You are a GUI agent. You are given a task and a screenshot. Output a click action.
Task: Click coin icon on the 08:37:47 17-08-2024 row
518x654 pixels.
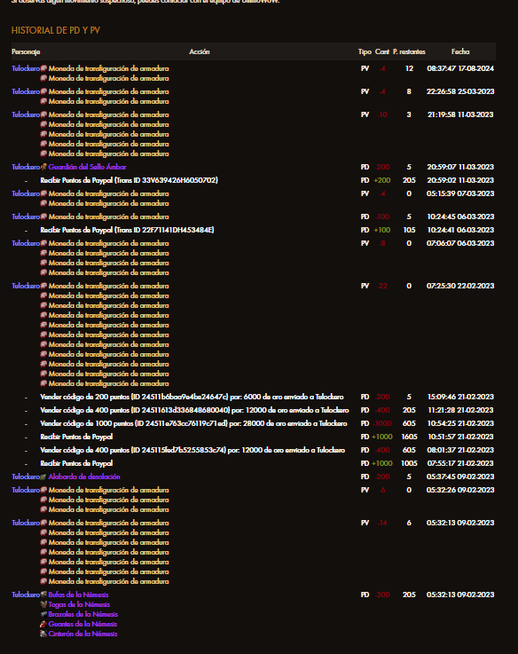(x=43, y=68)
